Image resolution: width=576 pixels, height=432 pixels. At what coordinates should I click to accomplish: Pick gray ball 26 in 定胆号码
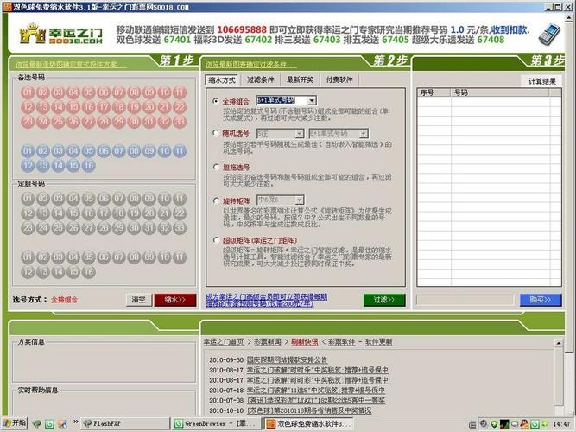coord(73,228)
